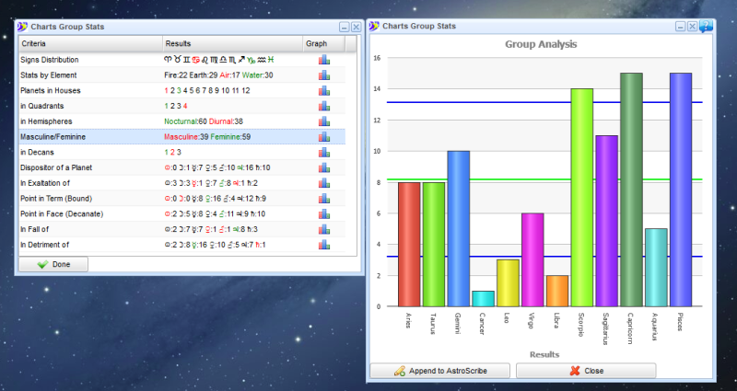Show Dispositor of a Planet graph
The height and width of the screenshot is (391, 737).
[324, 167]
